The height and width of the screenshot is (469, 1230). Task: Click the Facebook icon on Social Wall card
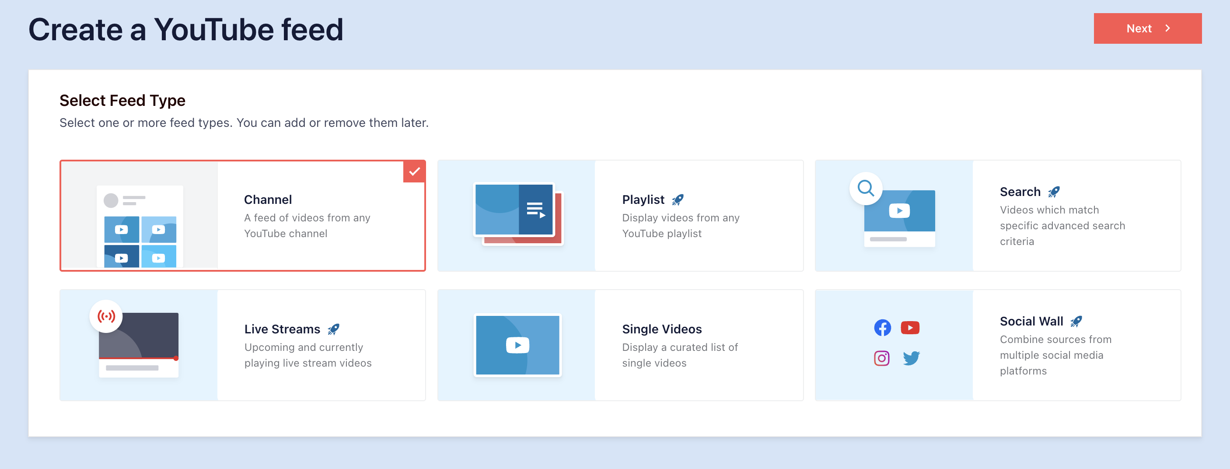pyautogui.click(x=882, y=328)
